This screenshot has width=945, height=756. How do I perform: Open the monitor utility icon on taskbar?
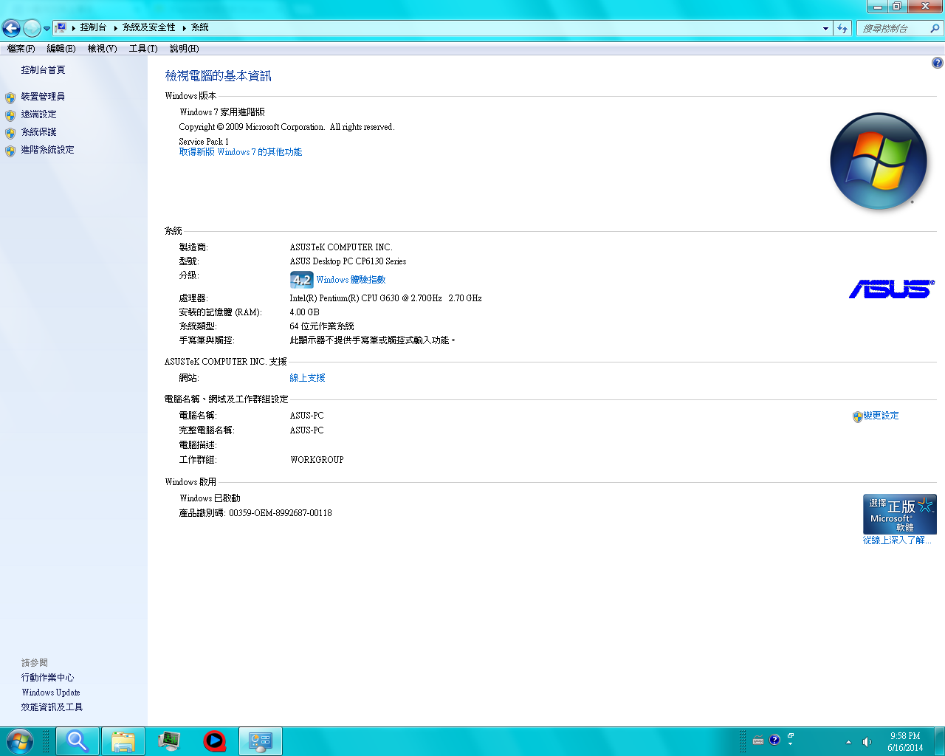[x=169, y=741]
